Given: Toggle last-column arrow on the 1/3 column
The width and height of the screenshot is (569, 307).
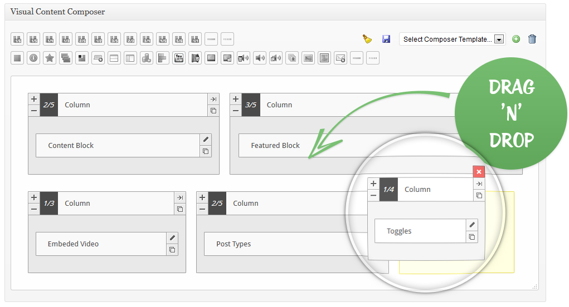Looking at the screenshot, I should point(179,197).
